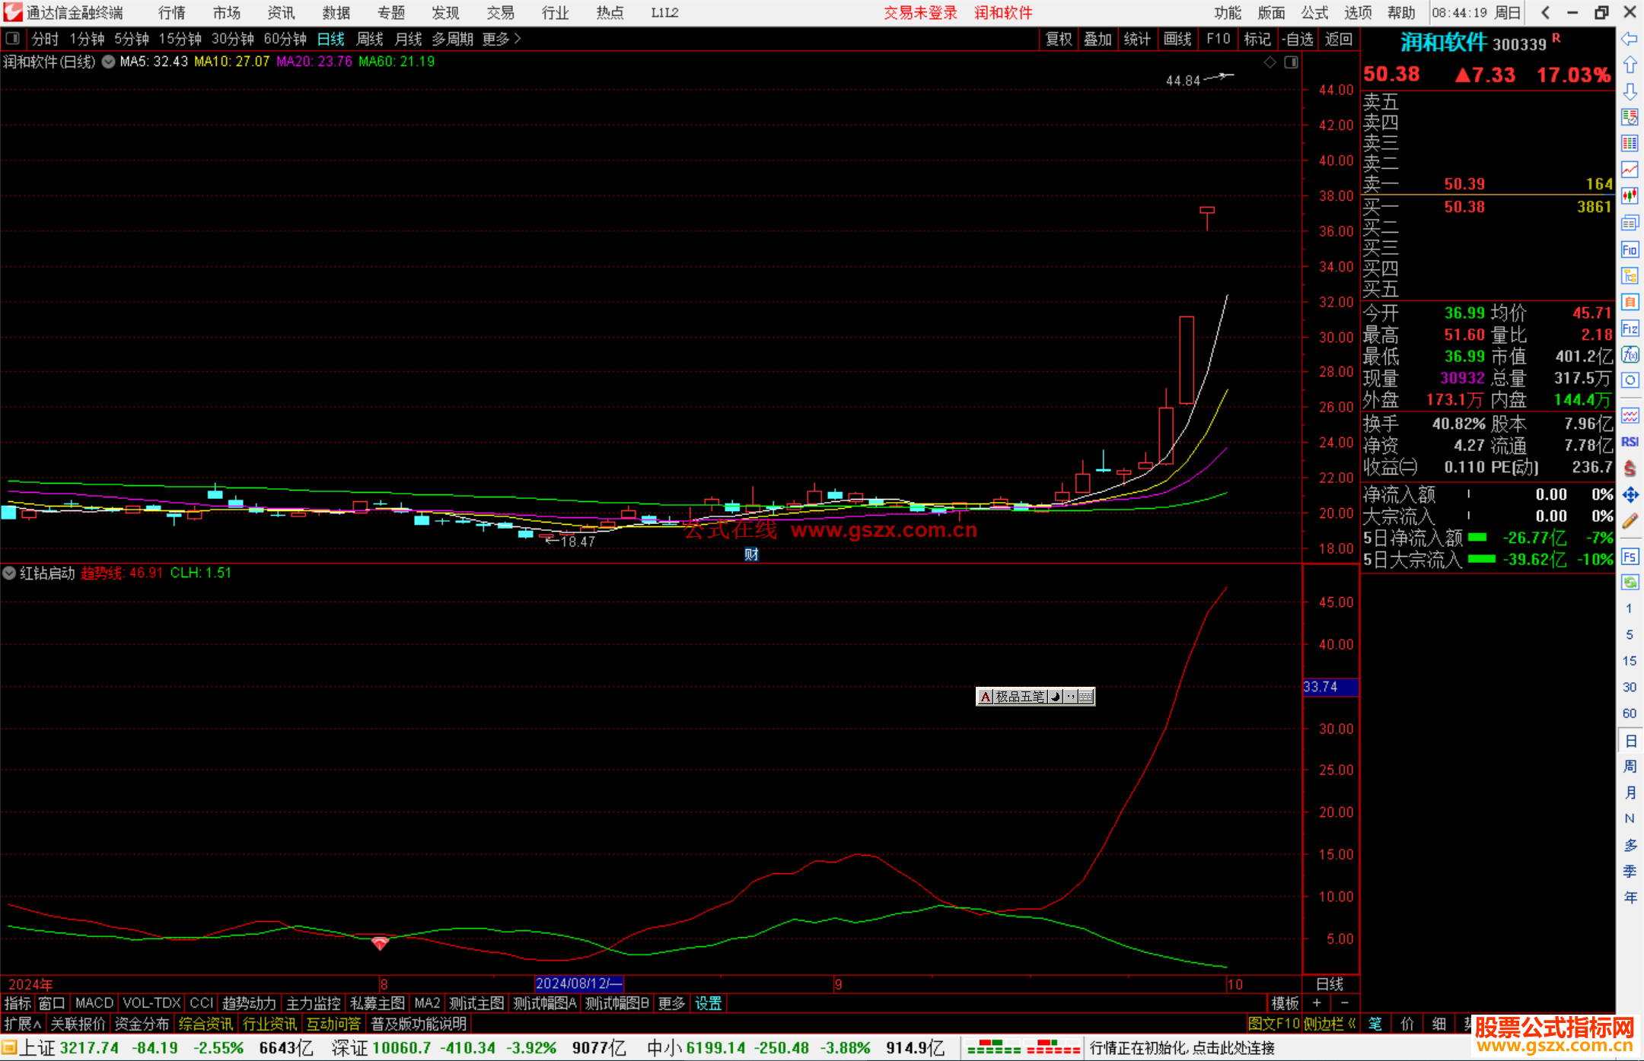Screen dimensions: 1644x1061
Task: Open the 公式 menu
Action: [1314, 13]
